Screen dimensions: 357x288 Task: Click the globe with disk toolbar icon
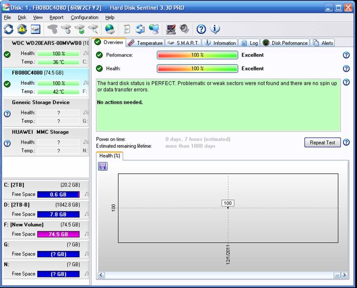110,29
